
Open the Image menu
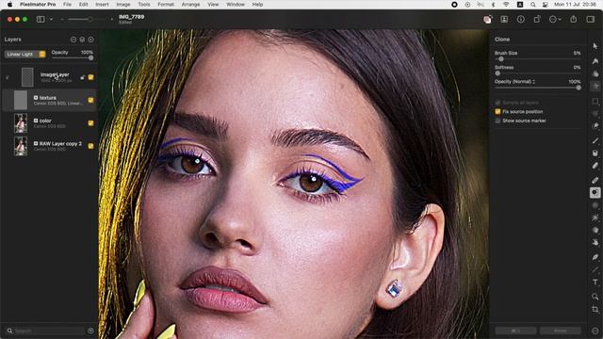pyautogui.click(x=123, y=4)
